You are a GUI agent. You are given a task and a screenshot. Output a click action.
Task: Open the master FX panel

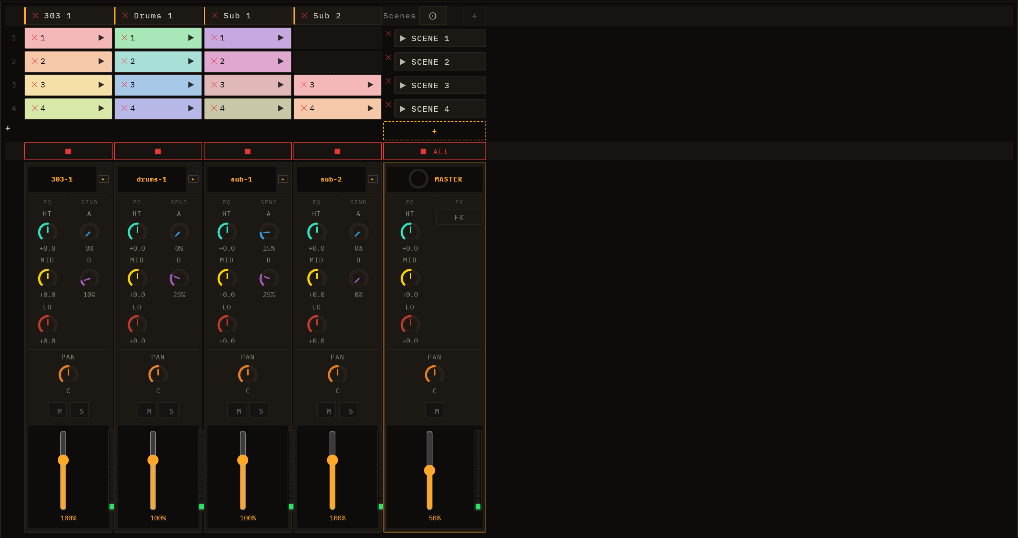459,217
